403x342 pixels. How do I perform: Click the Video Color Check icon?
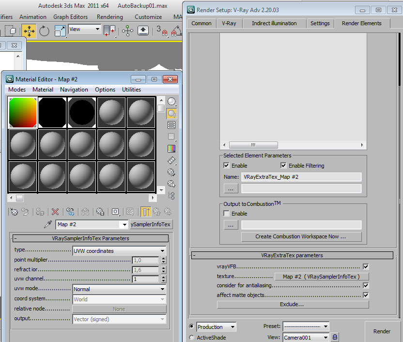(x=171, y=148)
